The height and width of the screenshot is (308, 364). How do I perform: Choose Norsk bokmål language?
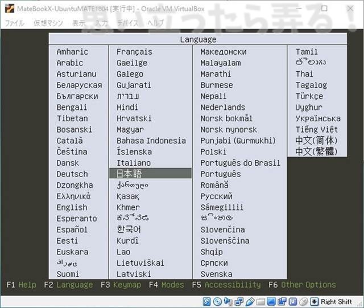pos(226,118)
